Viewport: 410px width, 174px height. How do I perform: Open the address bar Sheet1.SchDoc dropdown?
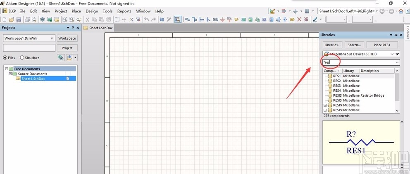click(x=377, y=11)
